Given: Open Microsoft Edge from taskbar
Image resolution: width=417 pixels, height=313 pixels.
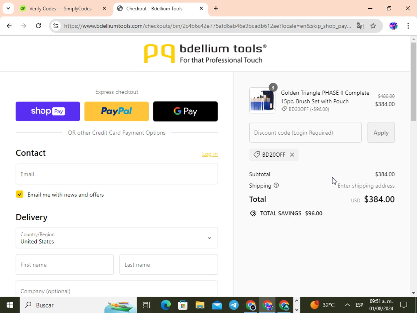Looking at the screenshot, I should pyautogui.click(x=166, y=305).
